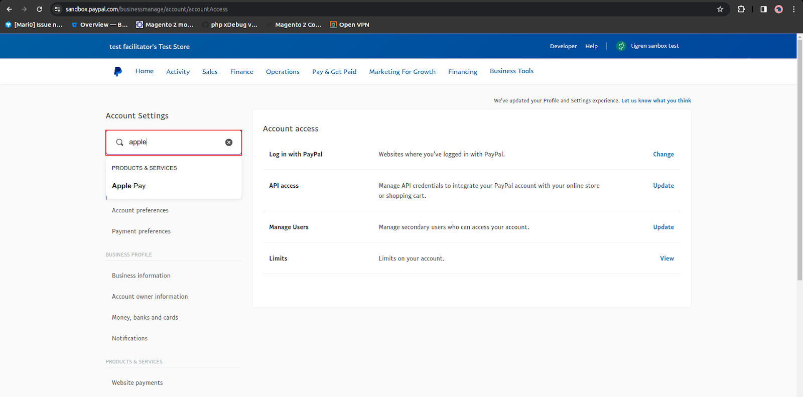Click the Help link in header
Image resolution: width=803 pixels, height=397 pixels.
click(x=591, y=46)
